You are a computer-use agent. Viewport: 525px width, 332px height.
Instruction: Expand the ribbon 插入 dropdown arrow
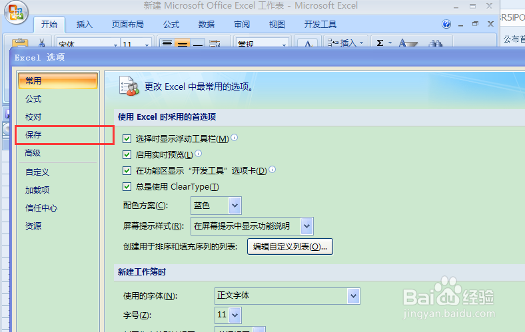(x=361, y=43)
